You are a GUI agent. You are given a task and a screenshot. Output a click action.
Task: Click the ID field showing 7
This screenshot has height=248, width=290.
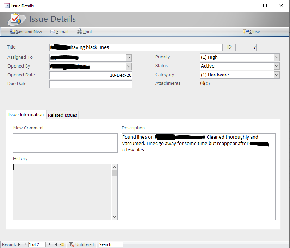[246, 47]
